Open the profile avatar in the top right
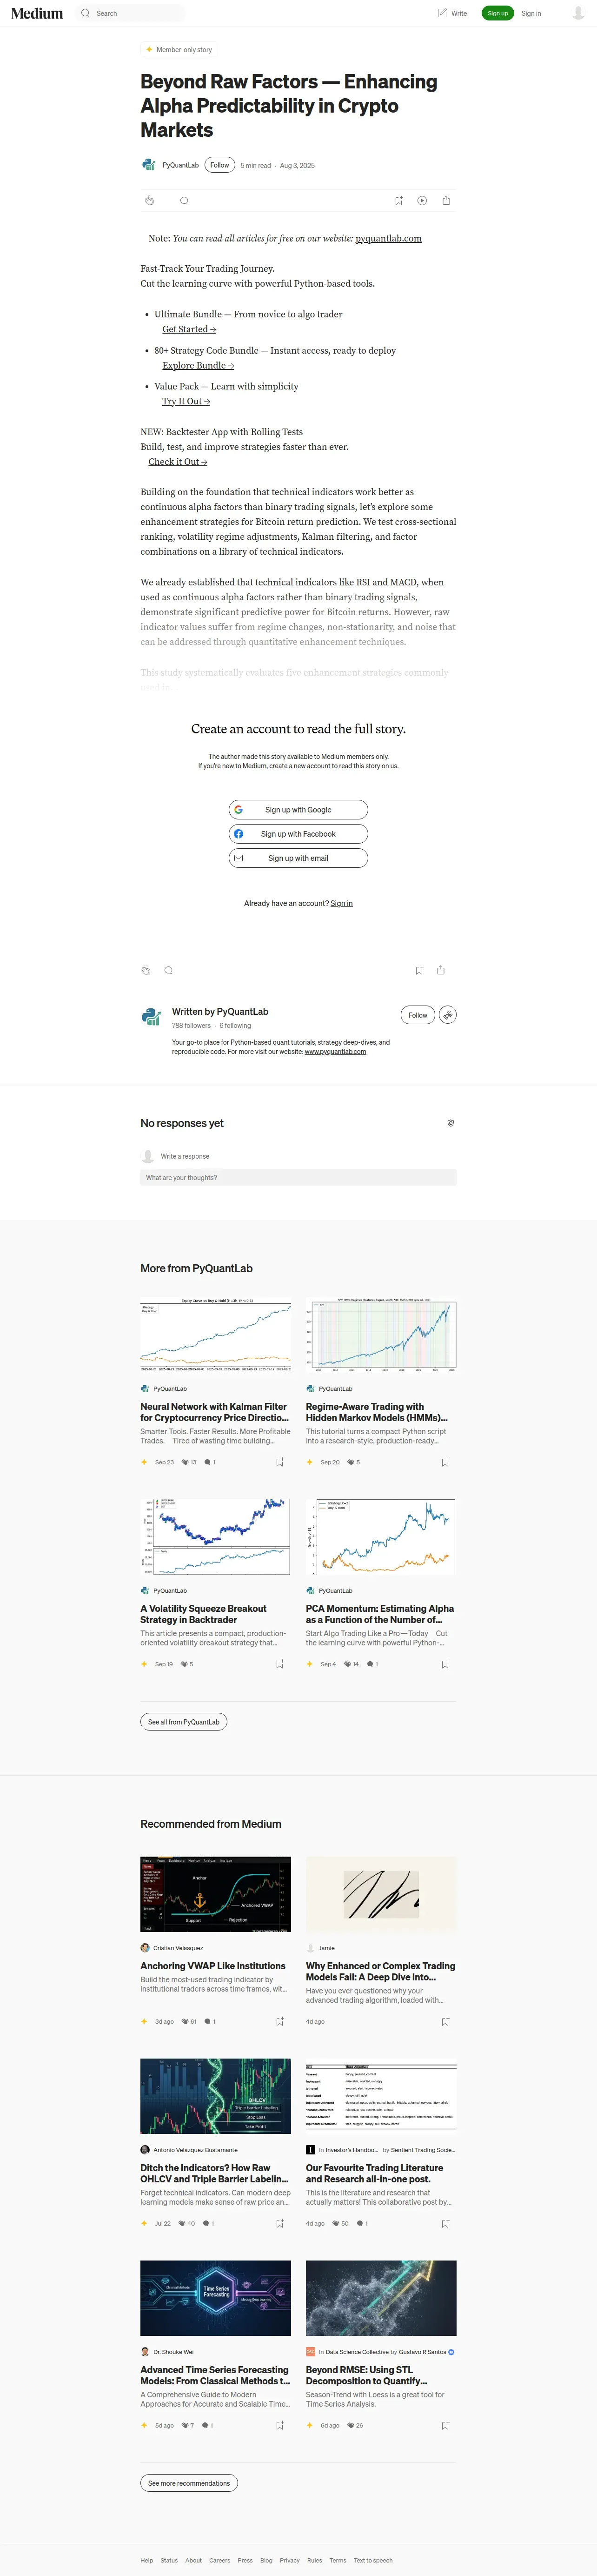This screenshot has height=2576, width=597. point(578,13)
